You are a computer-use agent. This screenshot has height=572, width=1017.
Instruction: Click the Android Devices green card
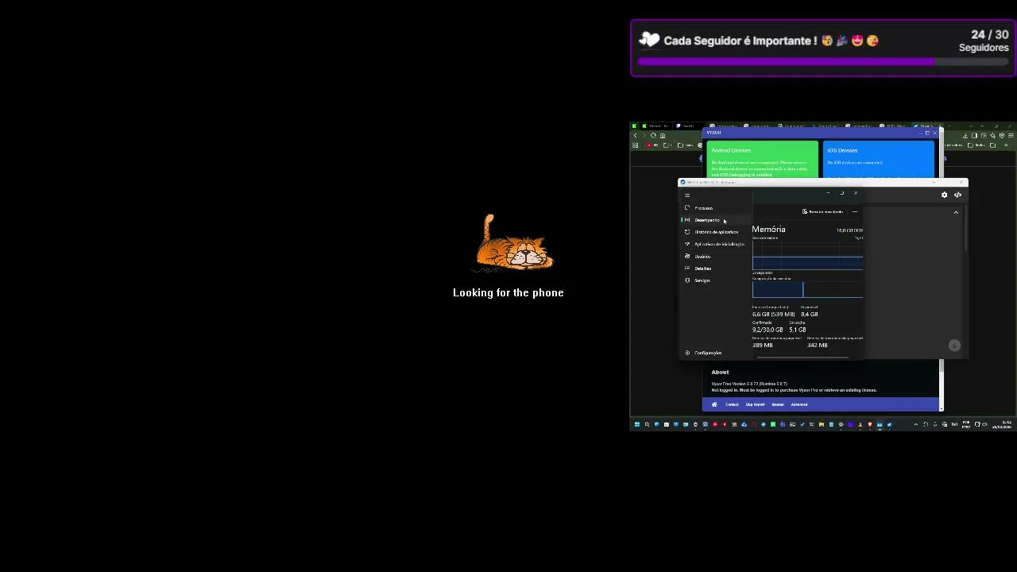coord(762,160)
